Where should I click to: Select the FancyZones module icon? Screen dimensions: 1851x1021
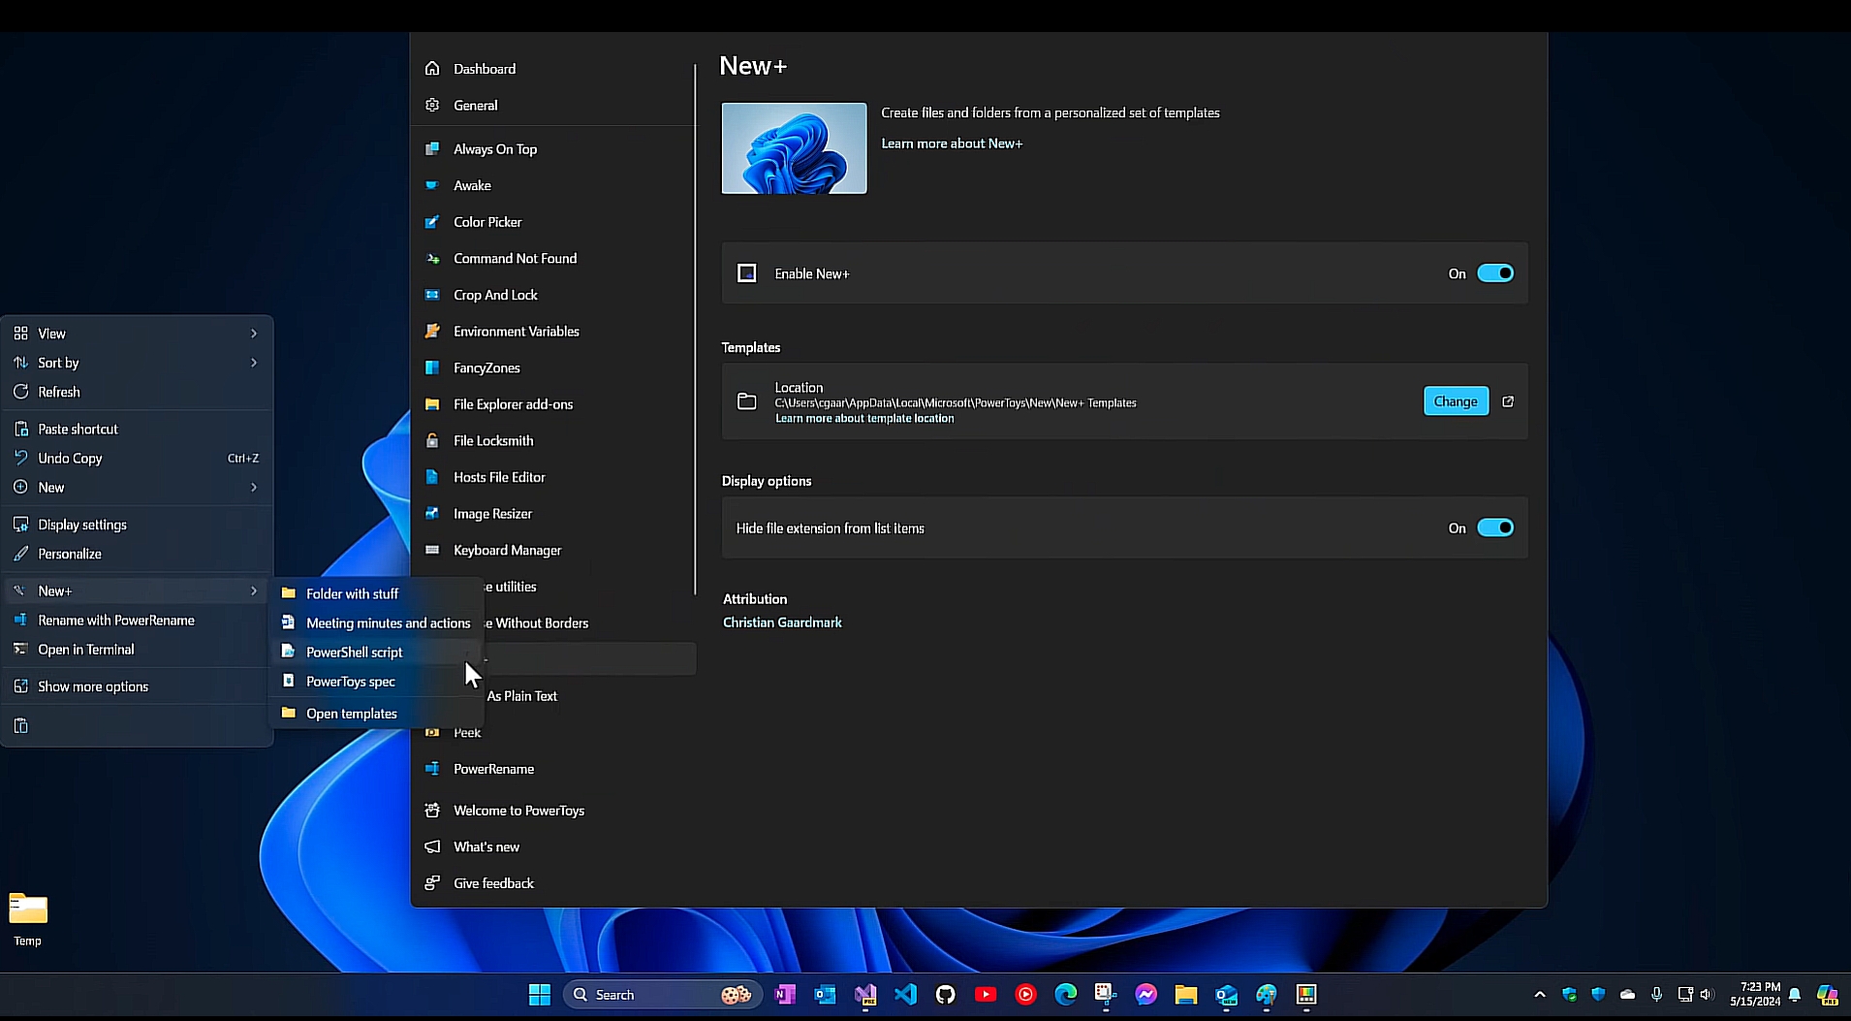pyautogui.click(x=432, y=367)
